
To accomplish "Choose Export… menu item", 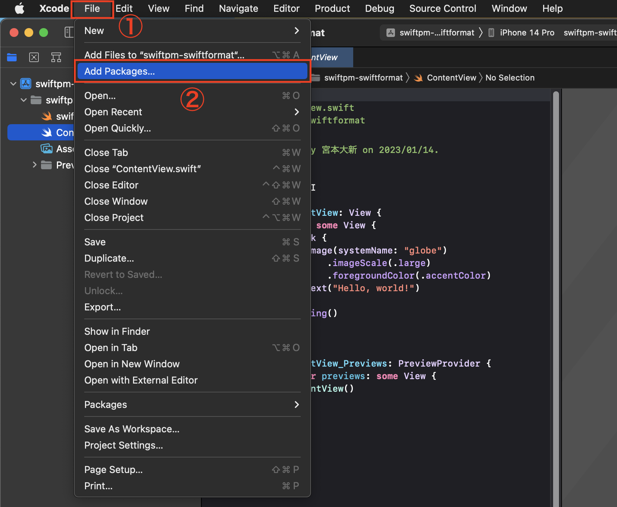I will [x=192, y=307].
